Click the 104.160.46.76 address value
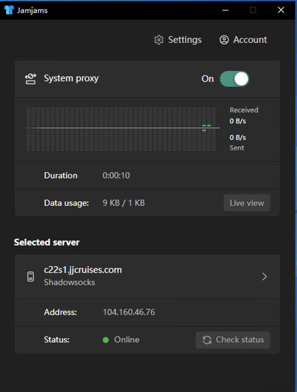Screen dimensions: 297x392 pyautogui.click(x=129, y=312)
